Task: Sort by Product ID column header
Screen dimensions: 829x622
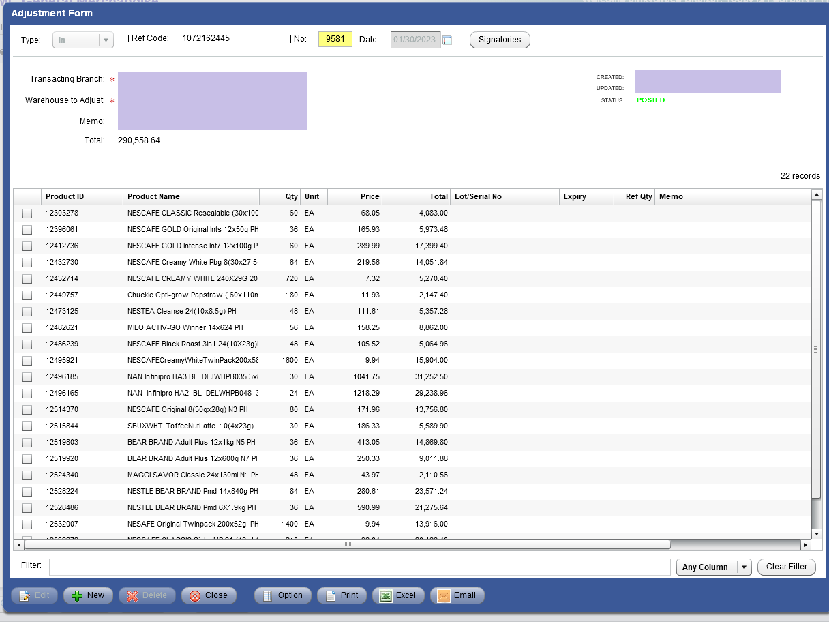Action: point(82,196)
